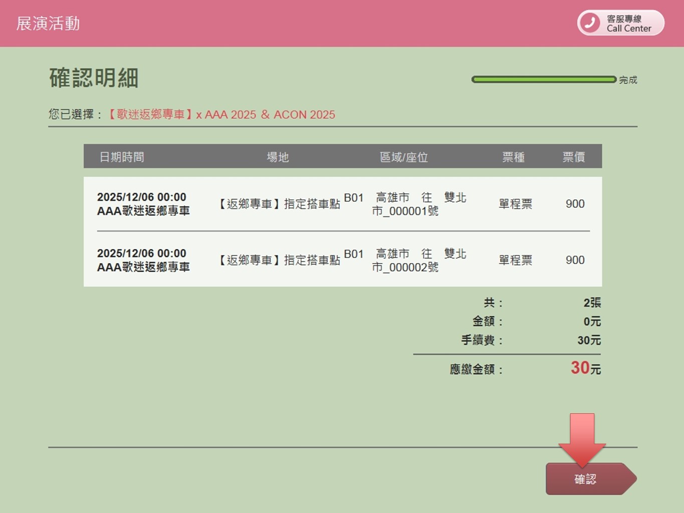Click the red 30 total amount due
The image size is (684, 513).
580,368
